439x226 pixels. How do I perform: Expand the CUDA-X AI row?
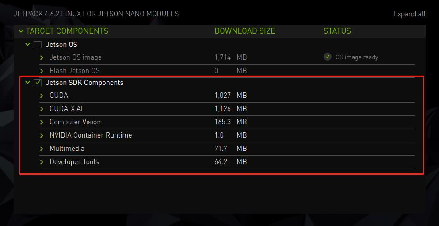[42, 109]
